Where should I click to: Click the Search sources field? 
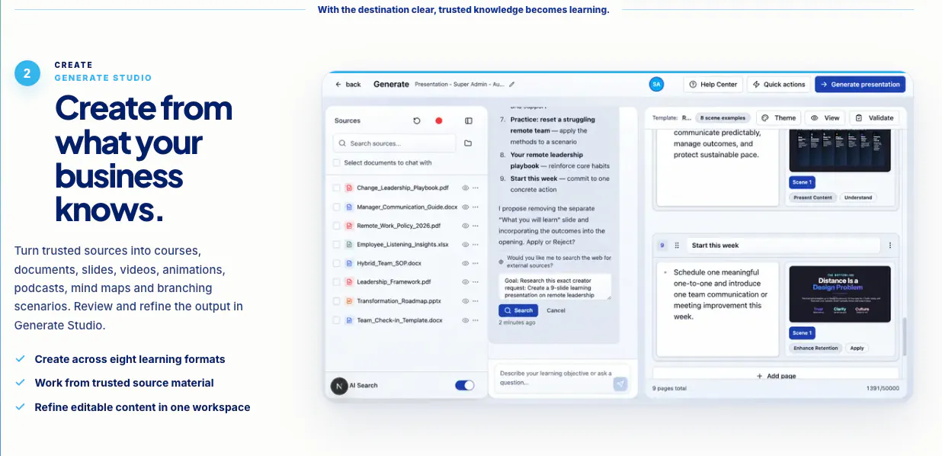(395, 143)
